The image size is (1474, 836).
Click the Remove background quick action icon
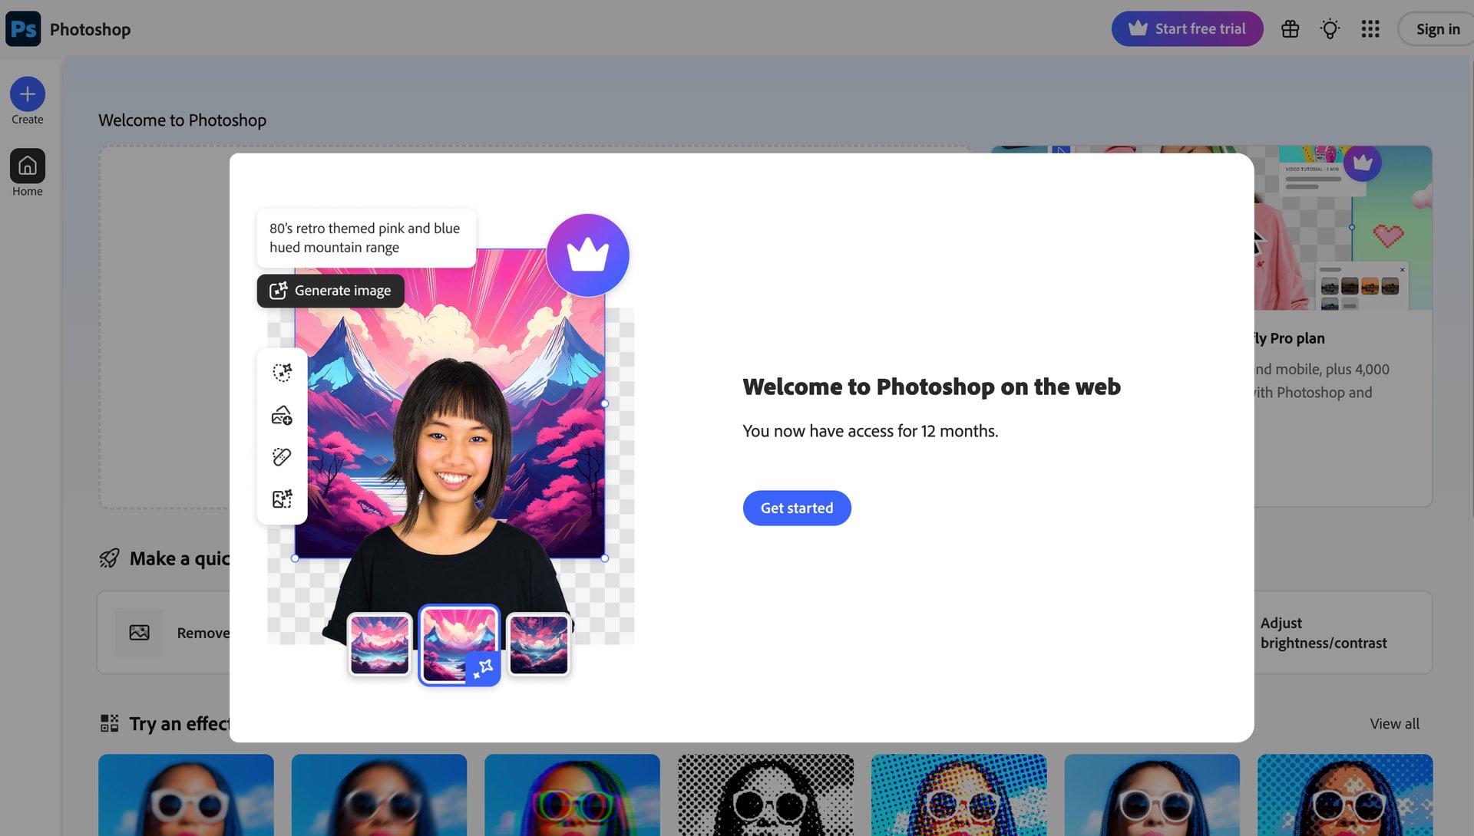point(140,632)
